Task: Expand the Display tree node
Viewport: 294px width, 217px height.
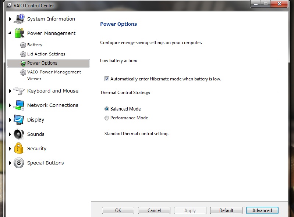Action: (10, 120)
